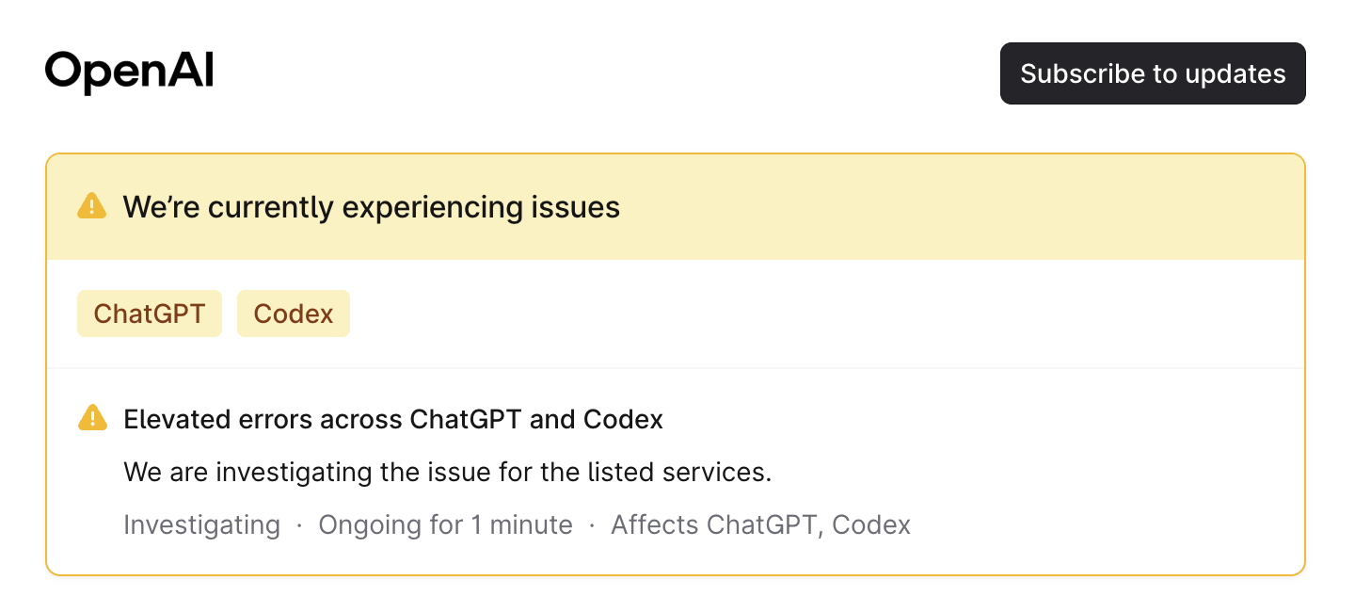
Task: Click the We are investigating the issue description
Action: coord(448,472)
